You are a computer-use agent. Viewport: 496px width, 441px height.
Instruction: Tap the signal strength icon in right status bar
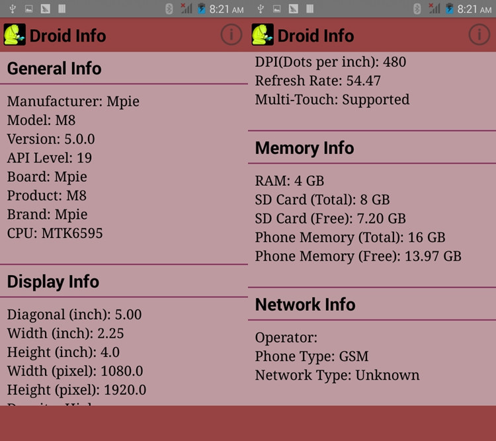(x=434, y=9)
